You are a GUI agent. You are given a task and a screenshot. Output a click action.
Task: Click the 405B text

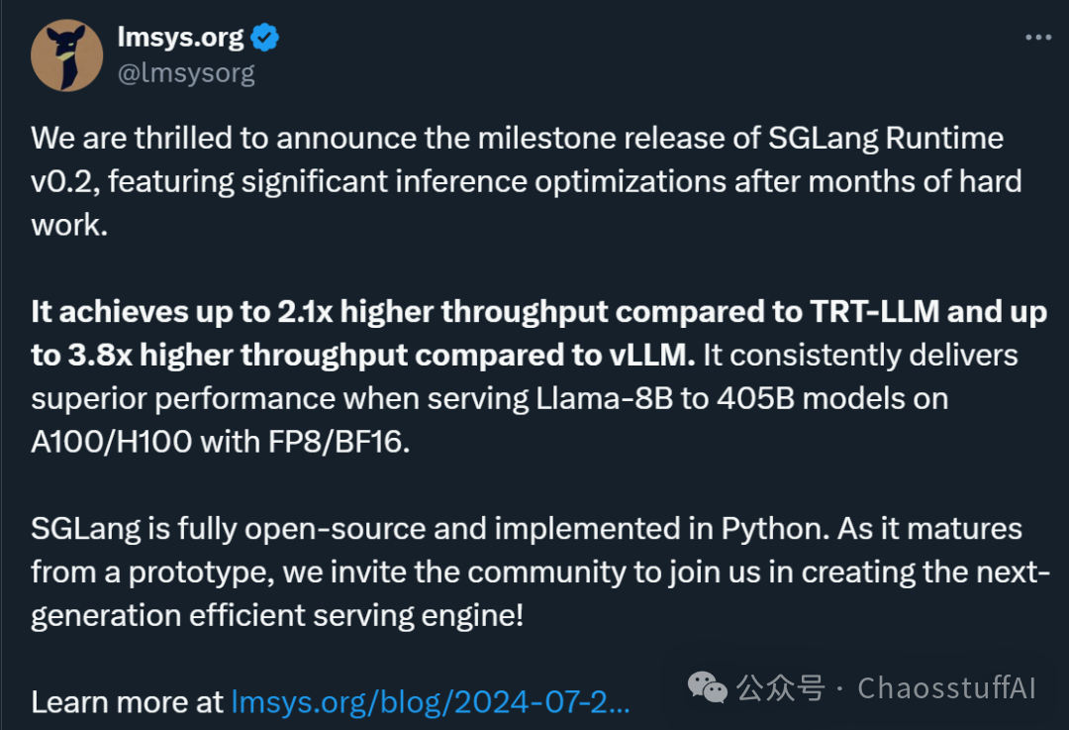[x=755, y=399]
